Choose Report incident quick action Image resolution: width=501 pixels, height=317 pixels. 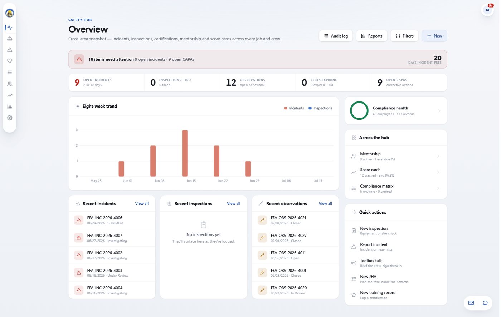396,247
